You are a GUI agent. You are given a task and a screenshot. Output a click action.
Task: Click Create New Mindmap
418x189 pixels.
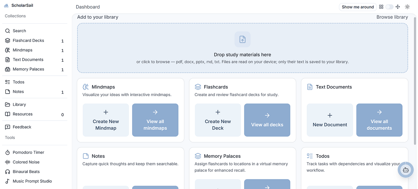coord(106,120)
